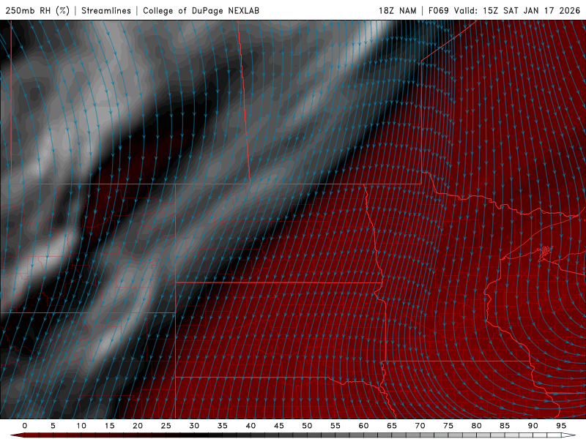Click the colorbar label "5"
Viewport: 586px width, 439px height.
pyautogui.click(x=53, y=426)
